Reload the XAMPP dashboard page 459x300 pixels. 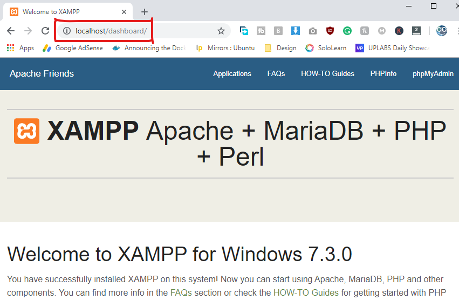click(x=45, y=31)
